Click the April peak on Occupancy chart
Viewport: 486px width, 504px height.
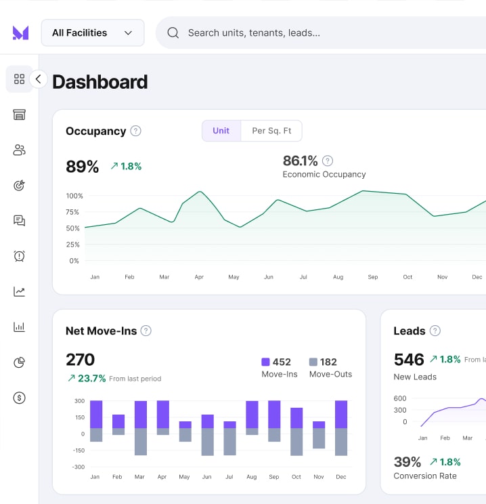200,192
